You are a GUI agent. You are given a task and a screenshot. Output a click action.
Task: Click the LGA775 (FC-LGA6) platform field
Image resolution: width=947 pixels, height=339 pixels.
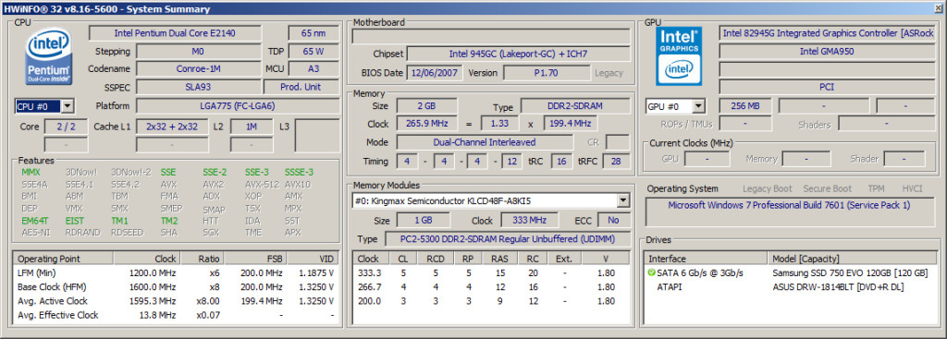(238, 106)
